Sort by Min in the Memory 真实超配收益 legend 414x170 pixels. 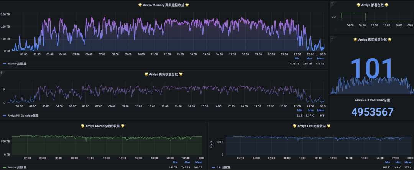(x=296, y=58)
